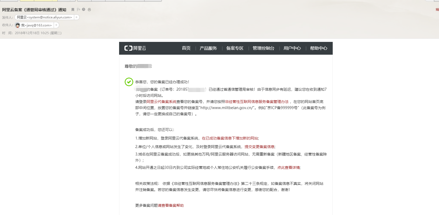Image resolution: width=439 pixels, height=215 pixels.
Task: Select the sender address chip 阿里云<system@notice.aliyun.com>
Action: pos(44,17)
